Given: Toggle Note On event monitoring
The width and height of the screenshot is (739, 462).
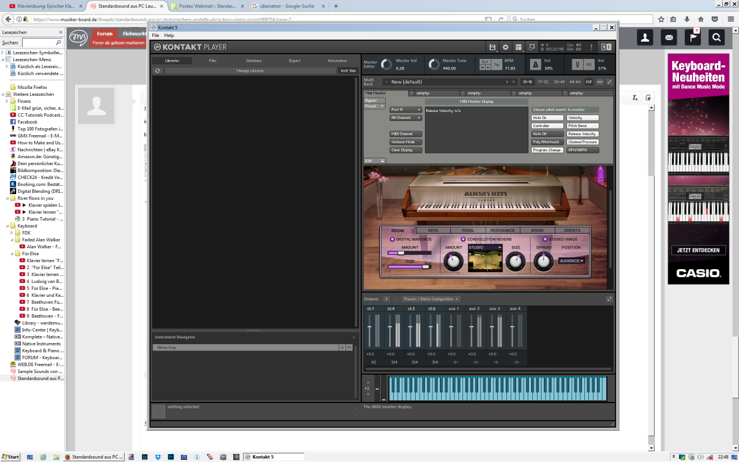Looking at the screenshot, I should [547, 118].
